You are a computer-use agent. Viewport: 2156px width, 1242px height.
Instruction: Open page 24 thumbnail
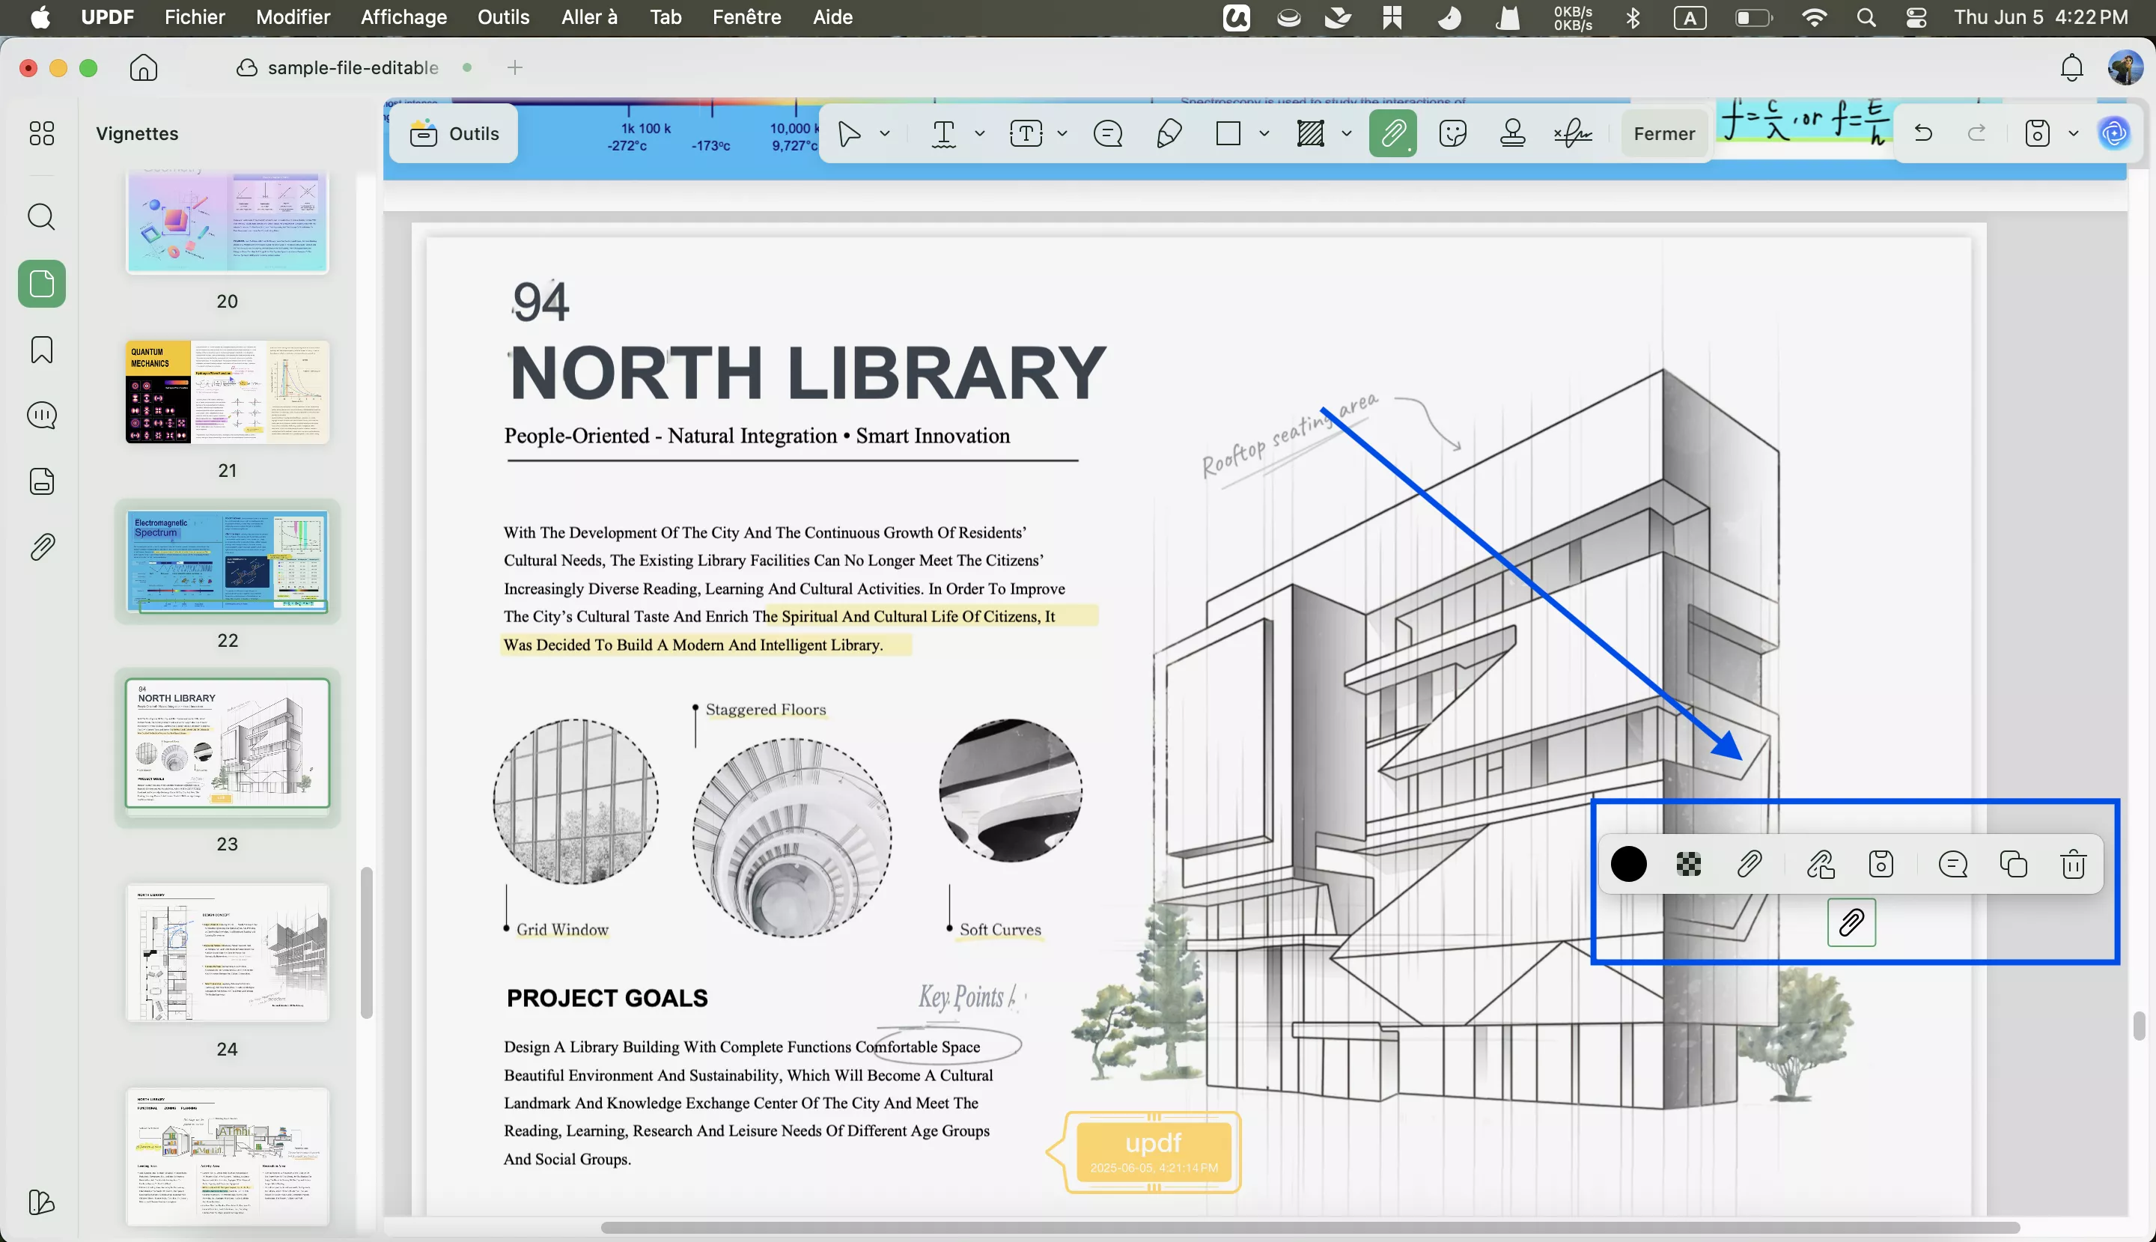(227, 952)
